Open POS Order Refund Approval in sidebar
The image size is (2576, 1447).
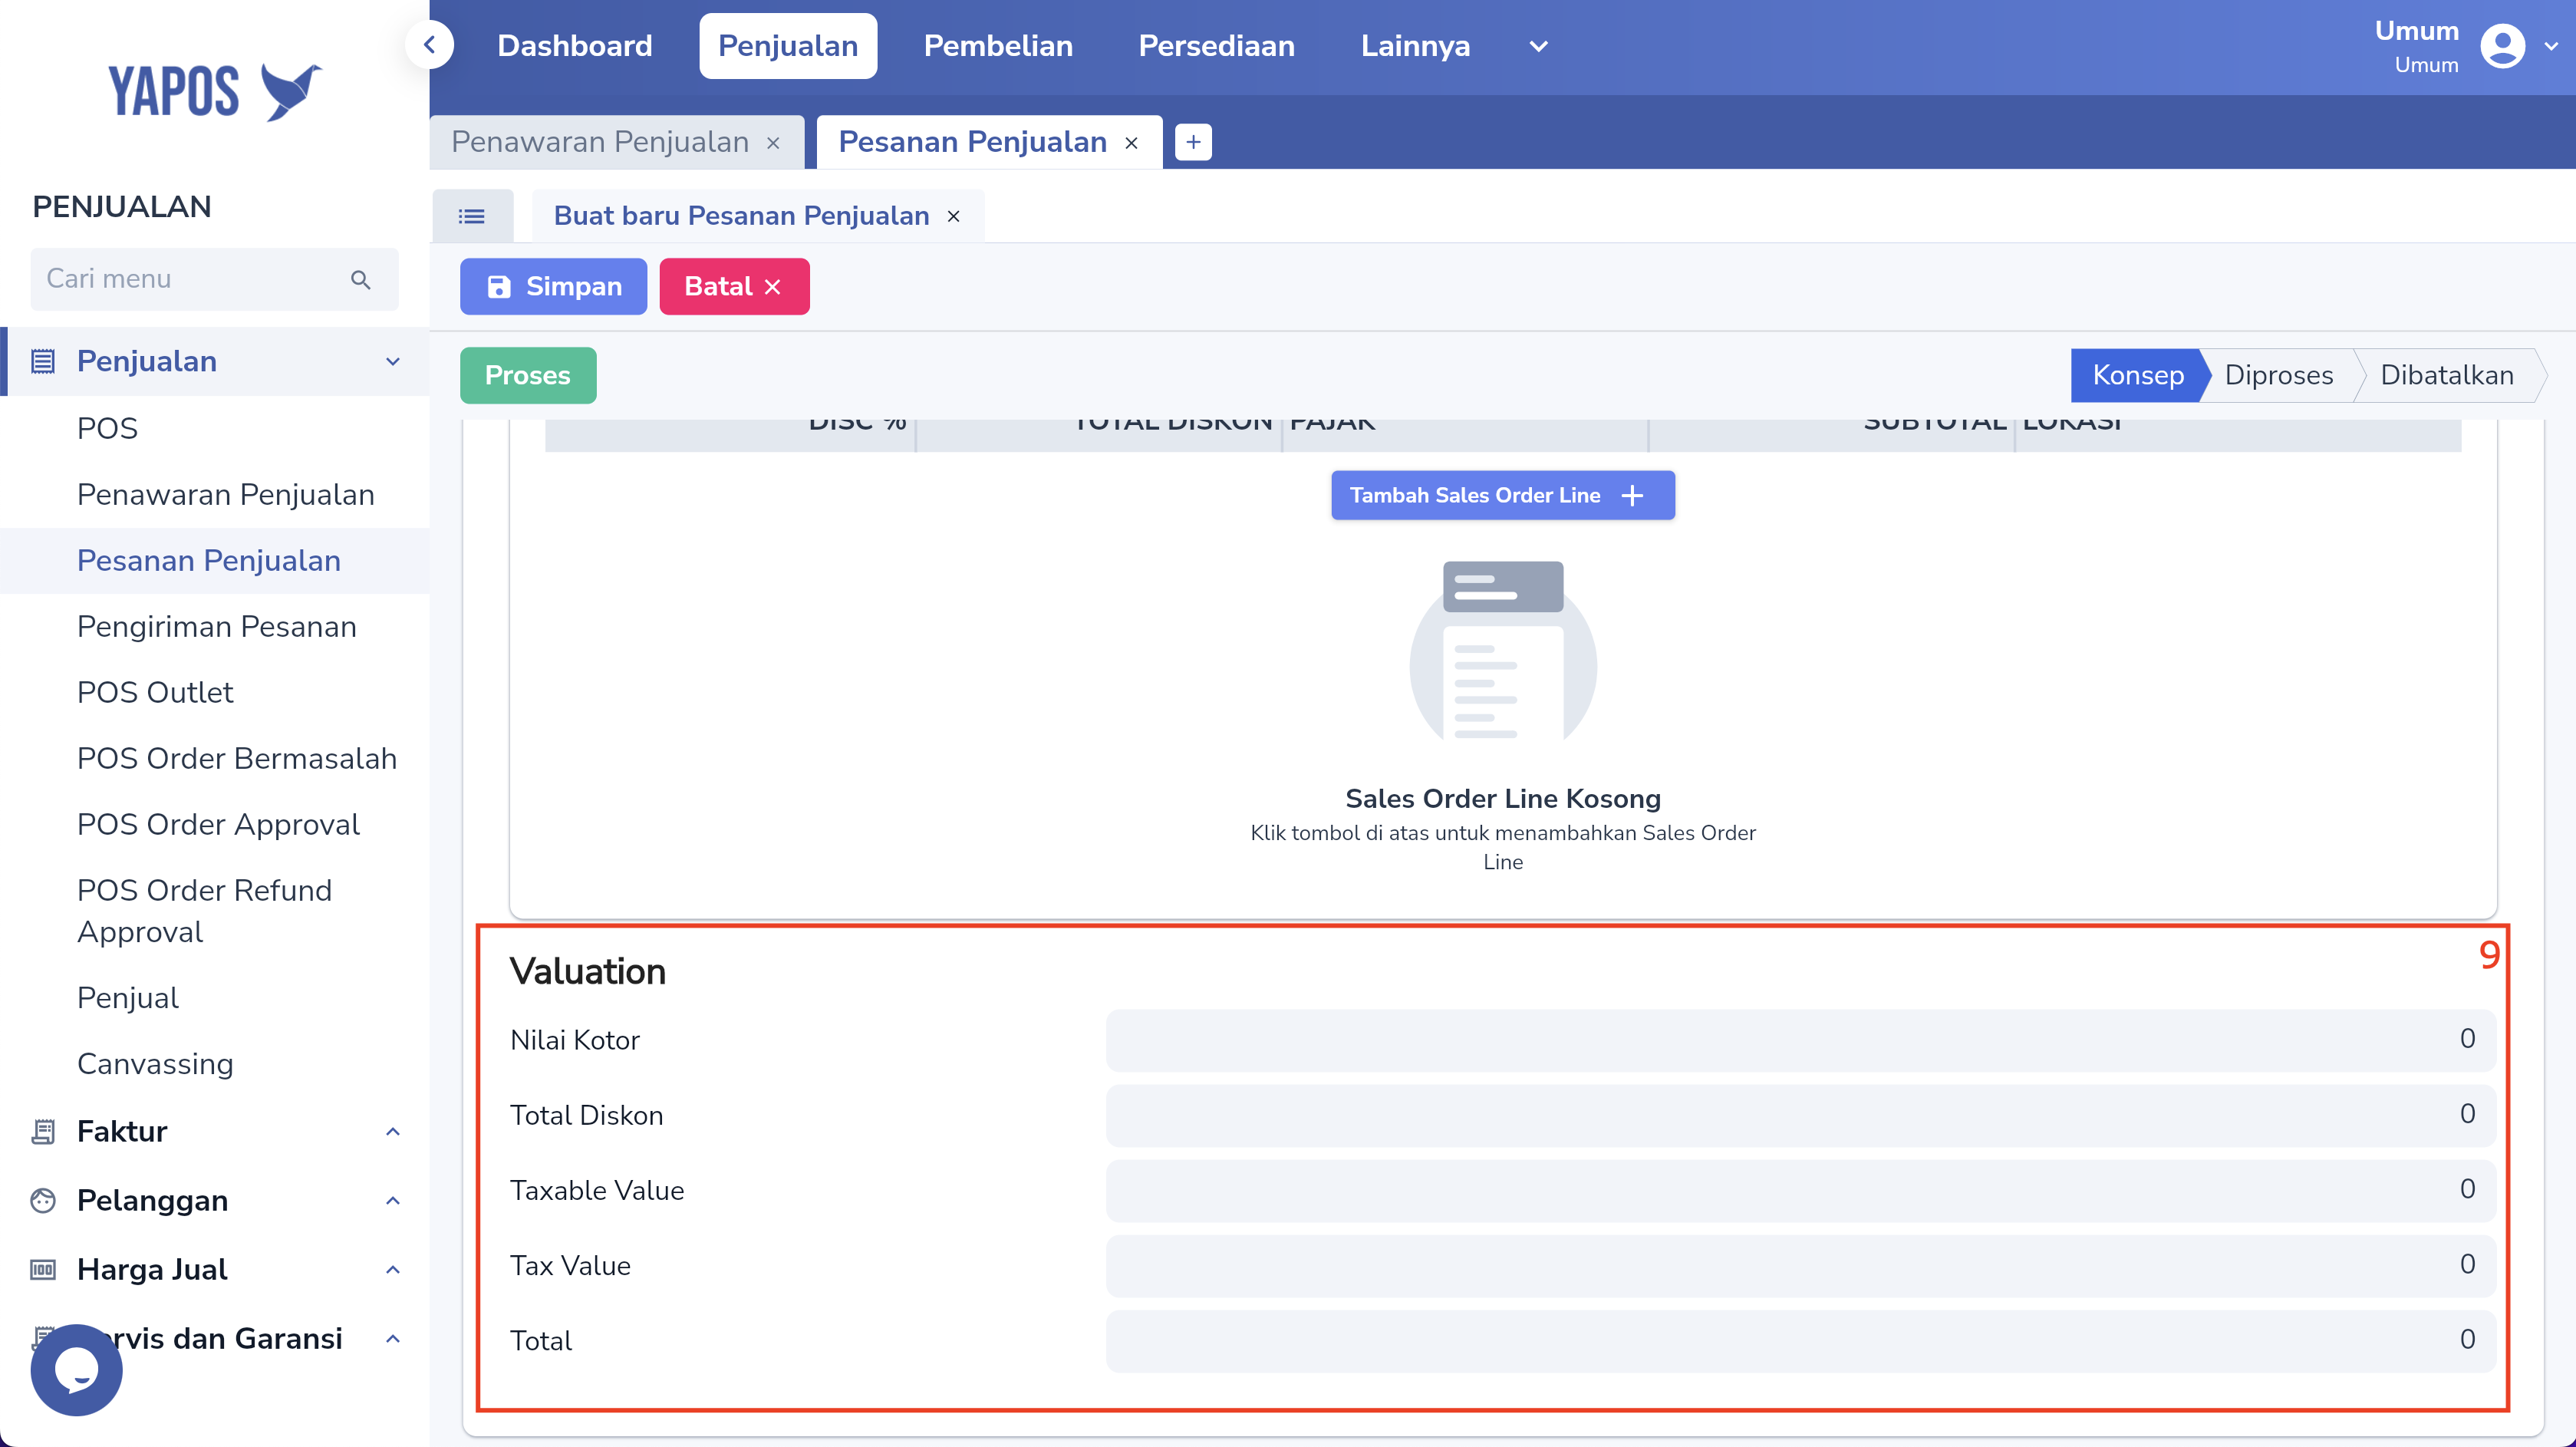(205, 911)
